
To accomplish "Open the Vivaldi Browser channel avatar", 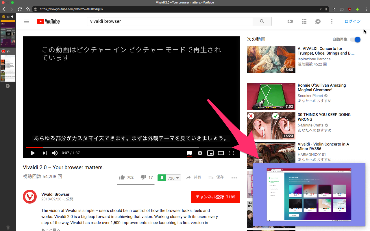I will 30,197.
